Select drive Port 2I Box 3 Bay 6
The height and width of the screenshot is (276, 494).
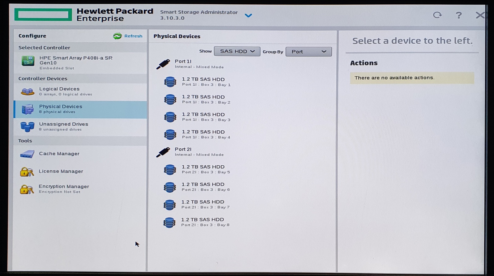pos(206,187)
